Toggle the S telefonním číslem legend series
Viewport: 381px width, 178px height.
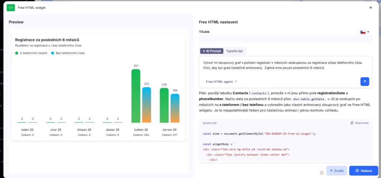point(31,53)
